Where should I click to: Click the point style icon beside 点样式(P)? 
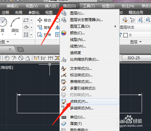64,102
